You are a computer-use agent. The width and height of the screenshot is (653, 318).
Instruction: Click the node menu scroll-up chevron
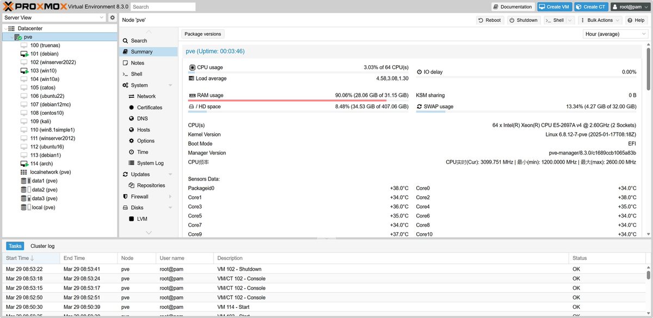click(x=149, y=32)
